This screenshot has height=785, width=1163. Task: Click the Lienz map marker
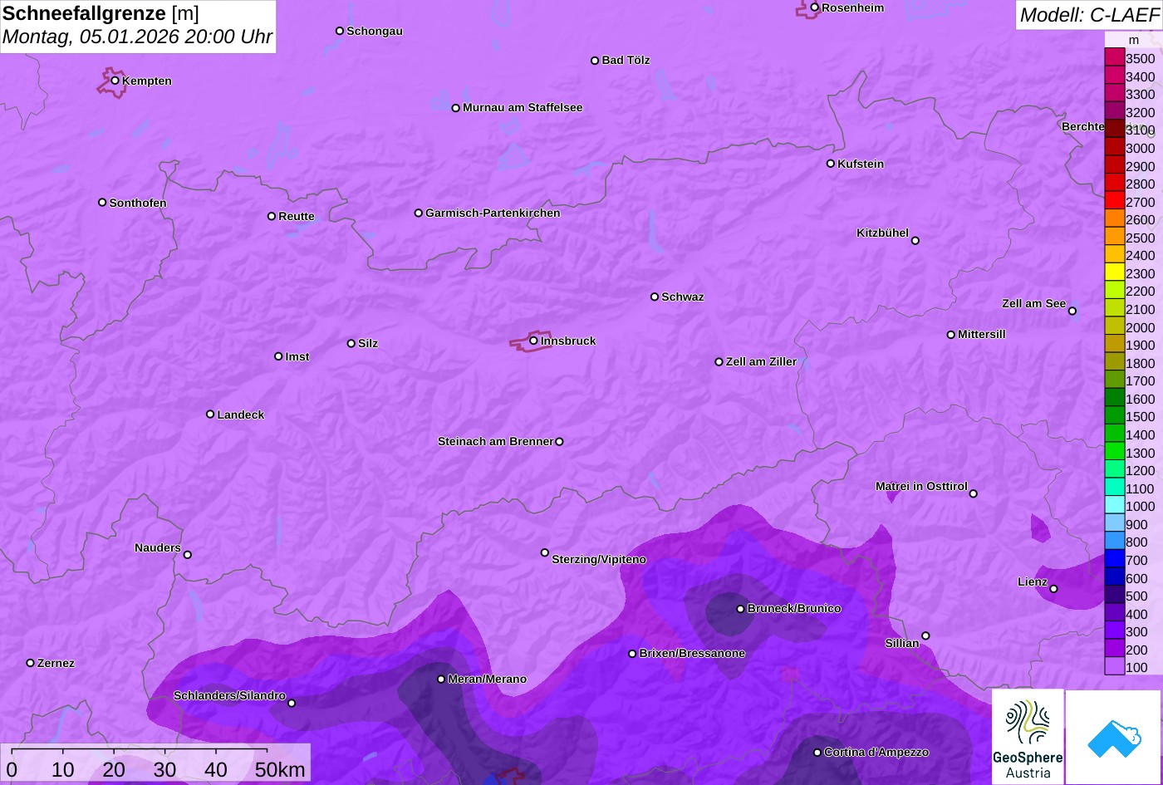(1053, 589)
